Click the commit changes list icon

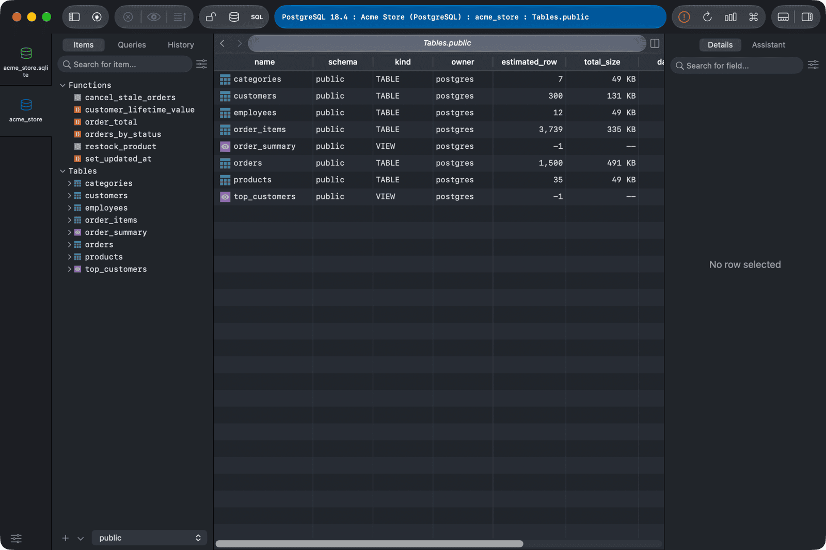pos(180,17)
